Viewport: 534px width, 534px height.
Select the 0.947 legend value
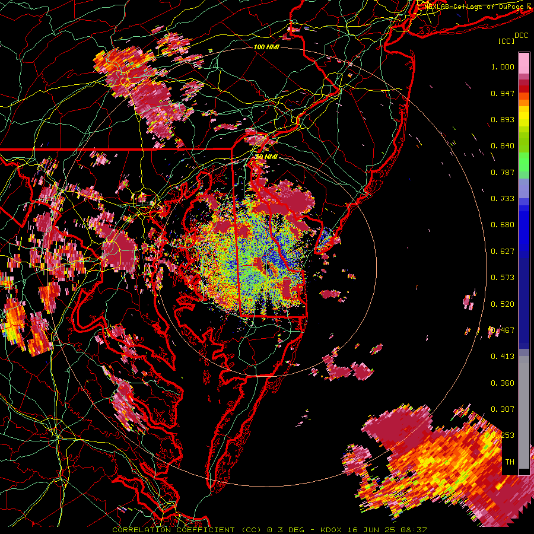tap(503, 93)
